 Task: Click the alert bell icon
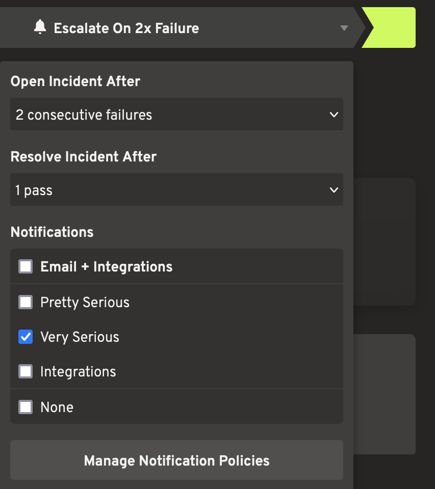click(40, 28)
